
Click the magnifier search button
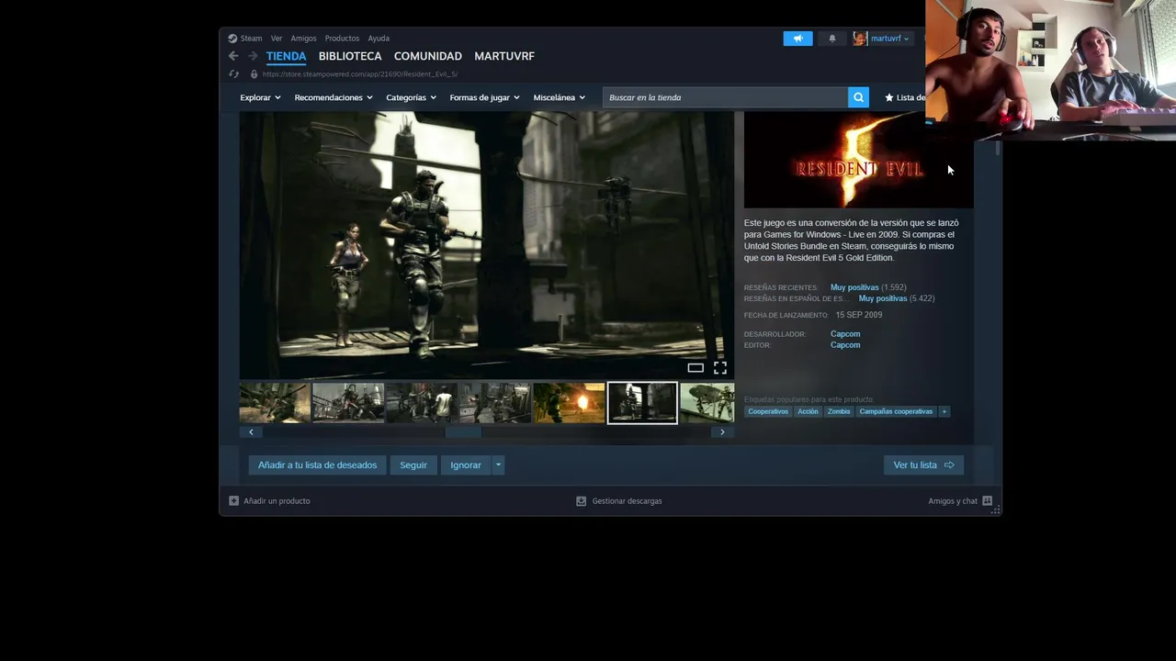click(x=858, y=97)
